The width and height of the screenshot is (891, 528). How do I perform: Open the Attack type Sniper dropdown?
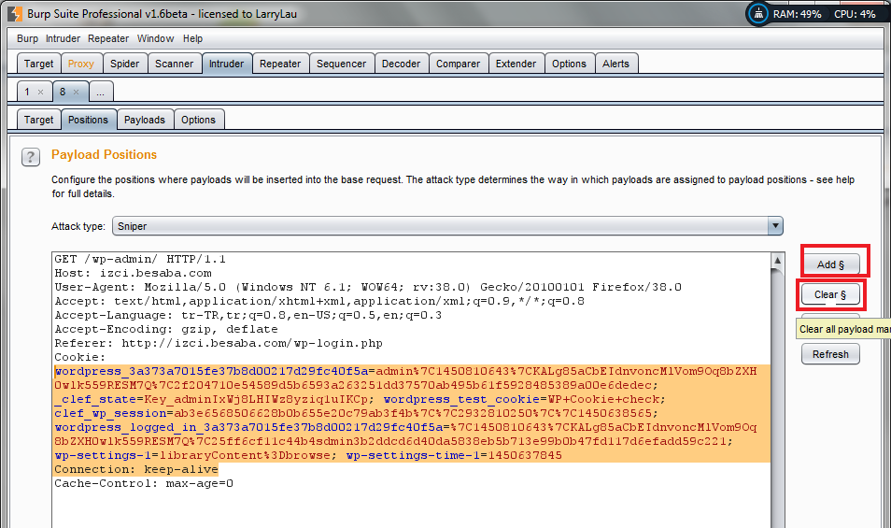pyautogui.click(x=447, y=226)
